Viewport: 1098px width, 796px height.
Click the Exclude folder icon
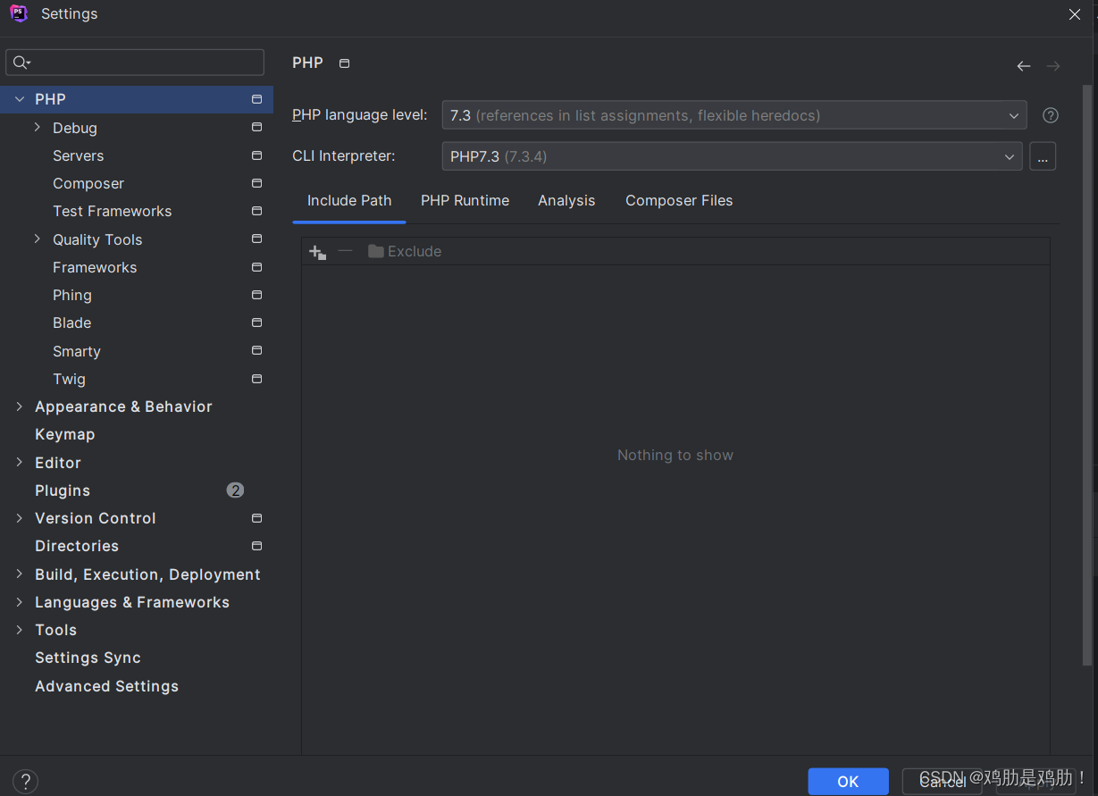point(375,251)
